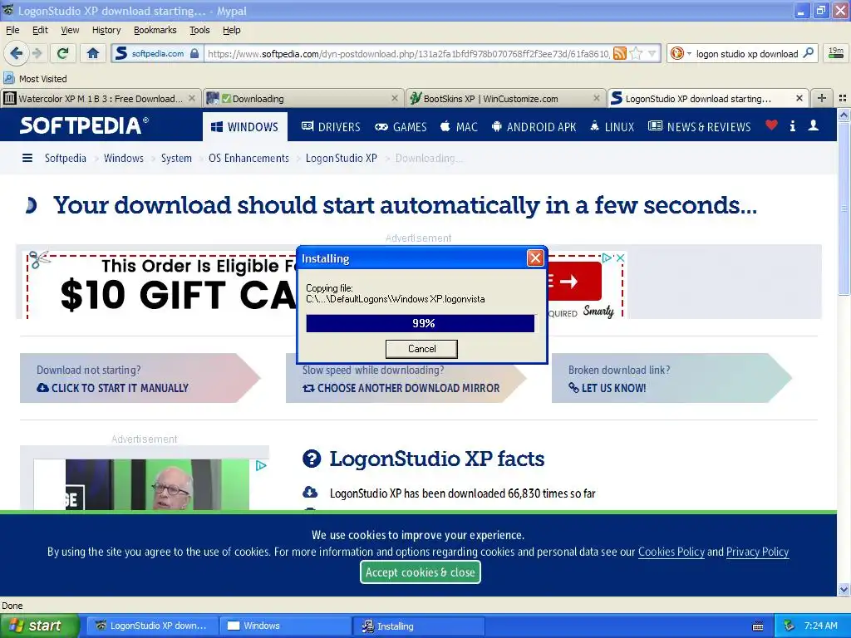The image size is (851, 638).
Task: Click AdChoices icon on video advertisement
Action: [x=260, y=465]
